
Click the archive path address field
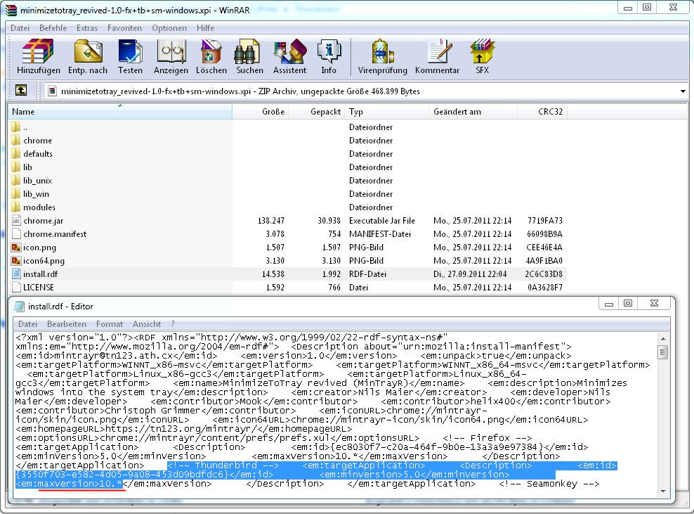pyautogui.click(x=366, y=91)
